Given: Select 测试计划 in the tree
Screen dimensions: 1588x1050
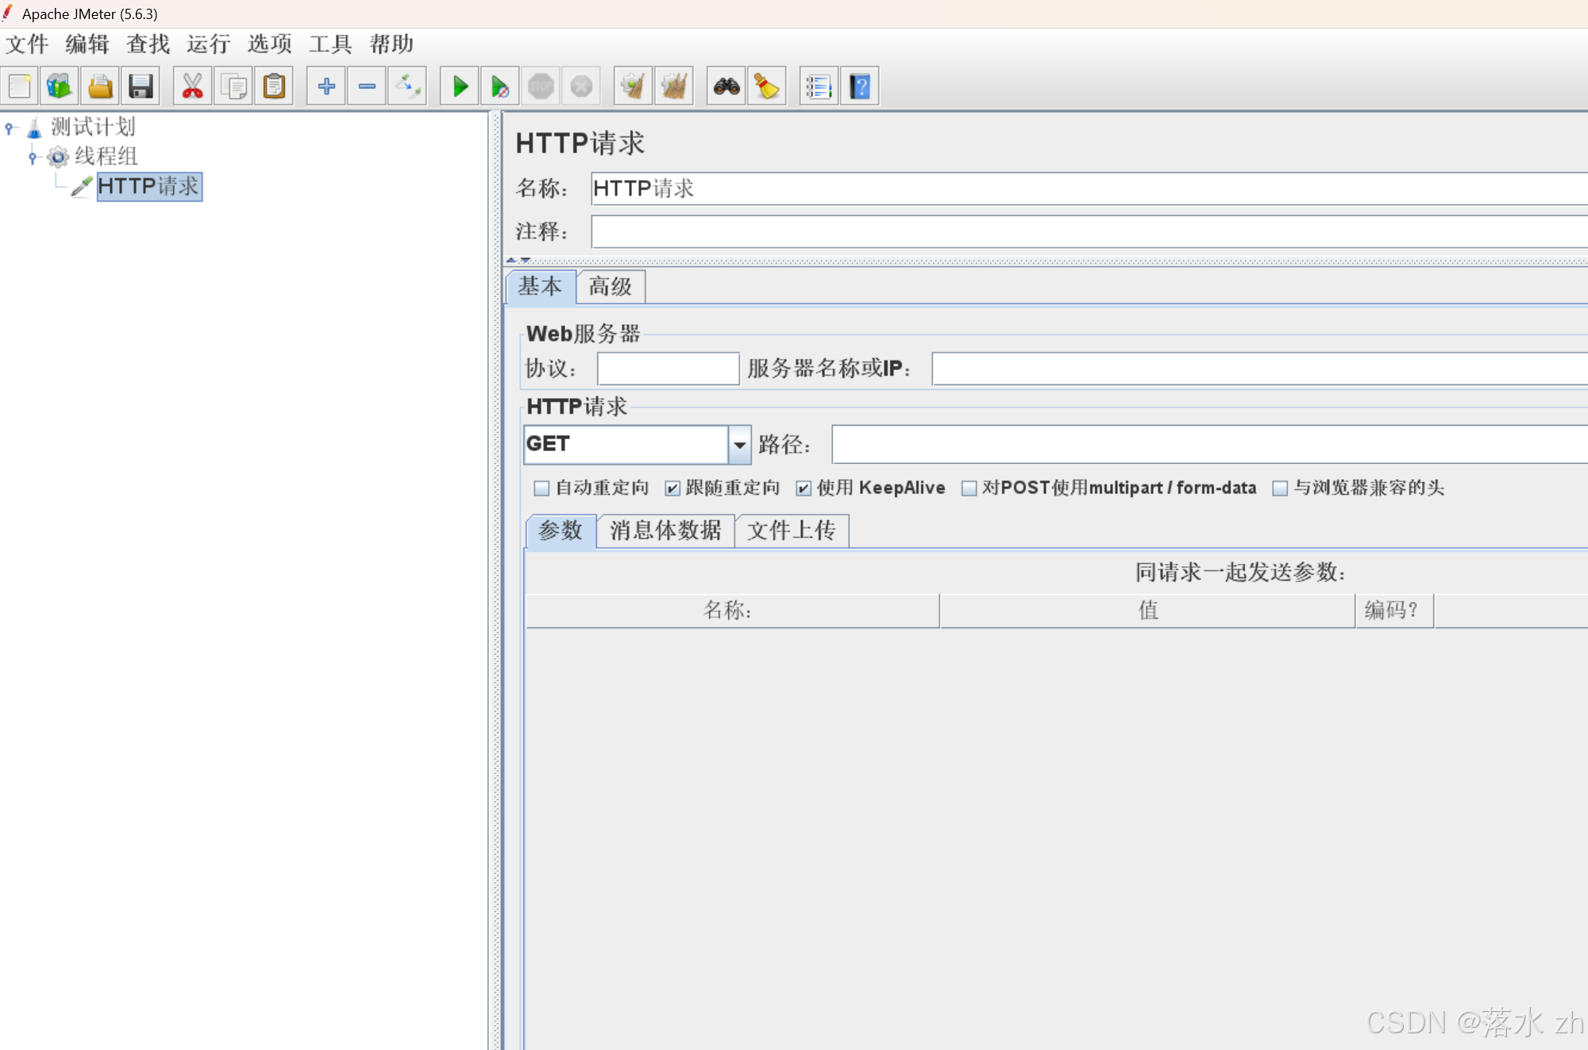Looking at the screenshot, I should (x=93, y=127).
